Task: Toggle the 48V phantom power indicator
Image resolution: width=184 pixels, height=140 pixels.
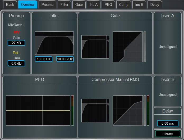Action: pyautogui.click(x=16, y=32)
